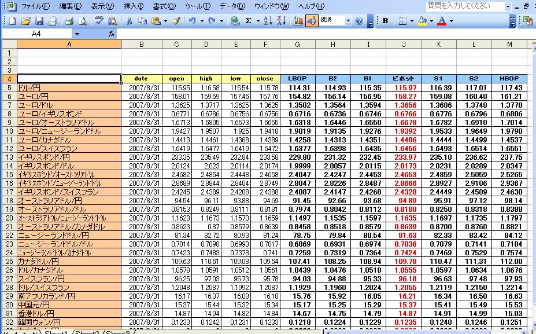The height and width of the screenshot is (334, 536).
Task: Click the Borders icon
Action: [x=402, y=21]
